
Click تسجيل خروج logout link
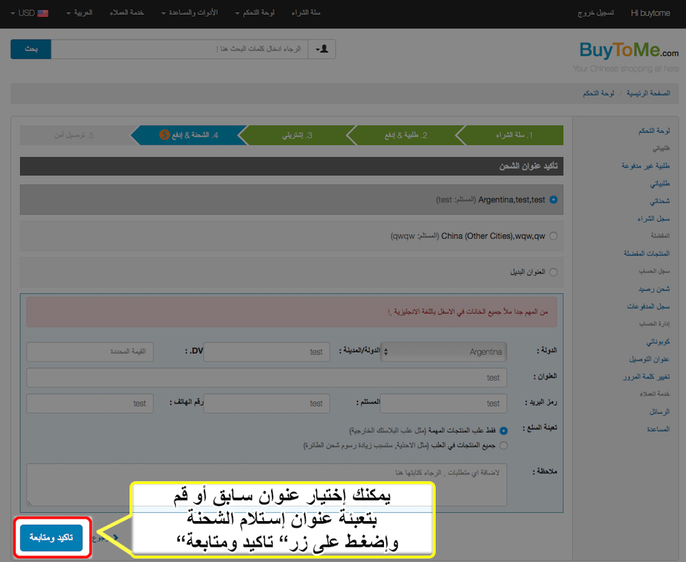coord(596,13)
